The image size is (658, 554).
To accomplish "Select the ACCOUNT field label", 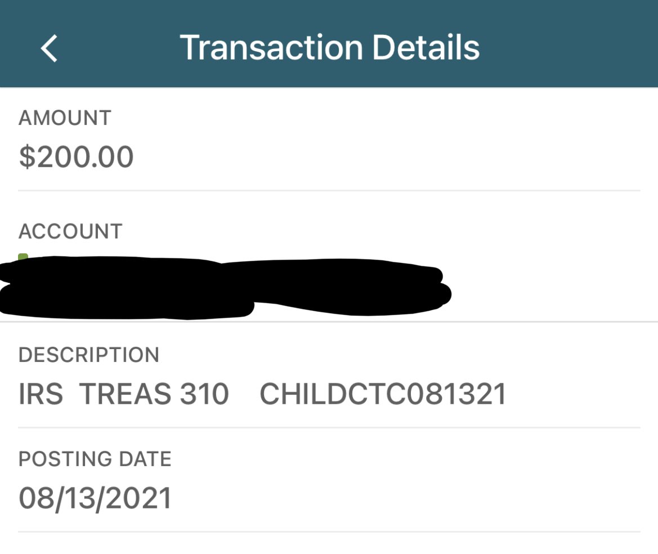I will pyautogui.click(x=70, y=231).
